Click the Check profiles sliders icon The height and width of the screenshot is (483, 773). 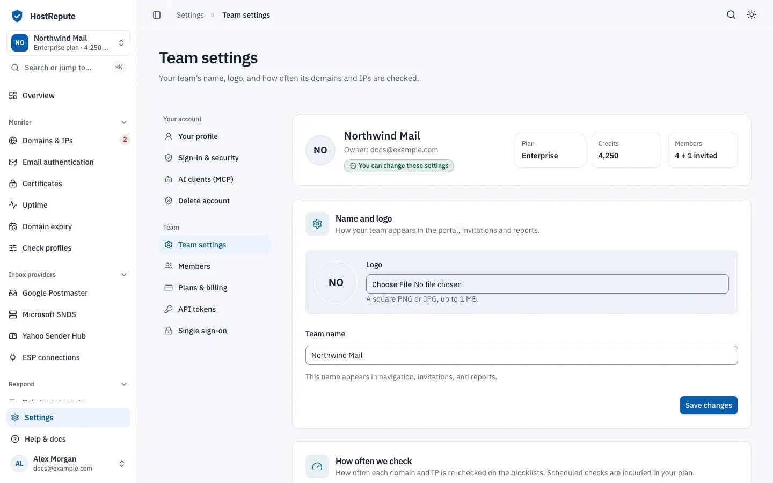click(13, 248)
